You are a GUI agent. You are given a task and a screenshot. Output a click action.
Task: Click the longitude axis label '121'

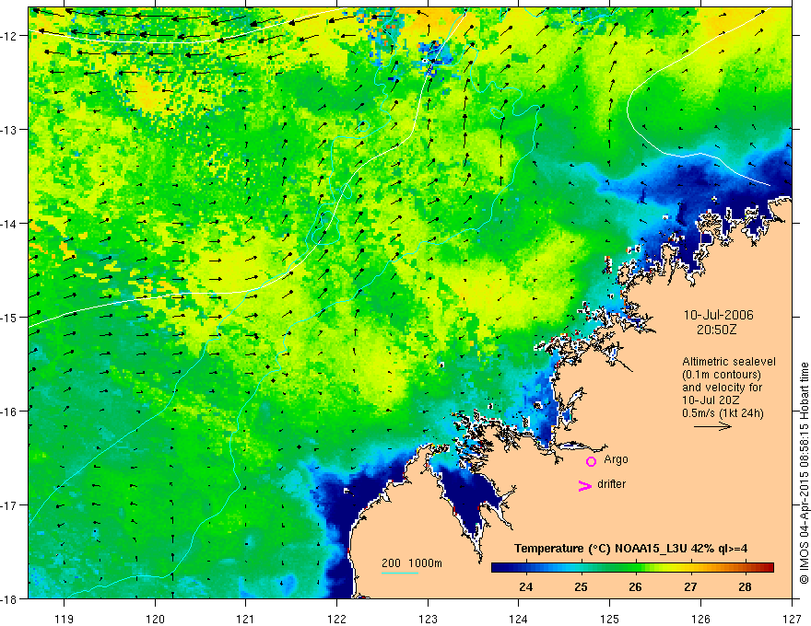click(246, 619)
